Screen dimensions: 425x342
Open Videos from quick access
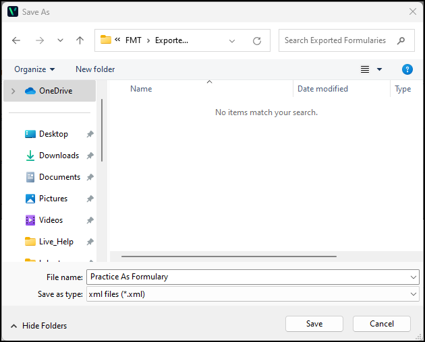51,220
